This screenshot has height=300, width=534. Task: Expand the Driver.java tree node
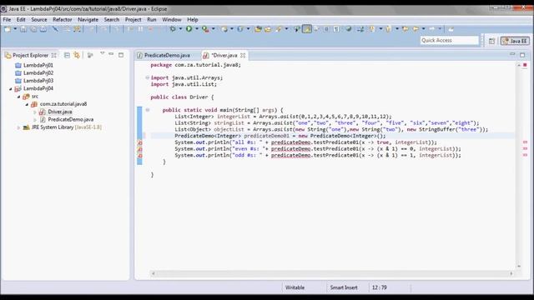[35, 112]
